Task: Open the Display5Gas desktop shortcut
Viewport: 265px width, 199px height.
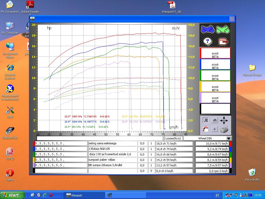Action: click(10, 133)
